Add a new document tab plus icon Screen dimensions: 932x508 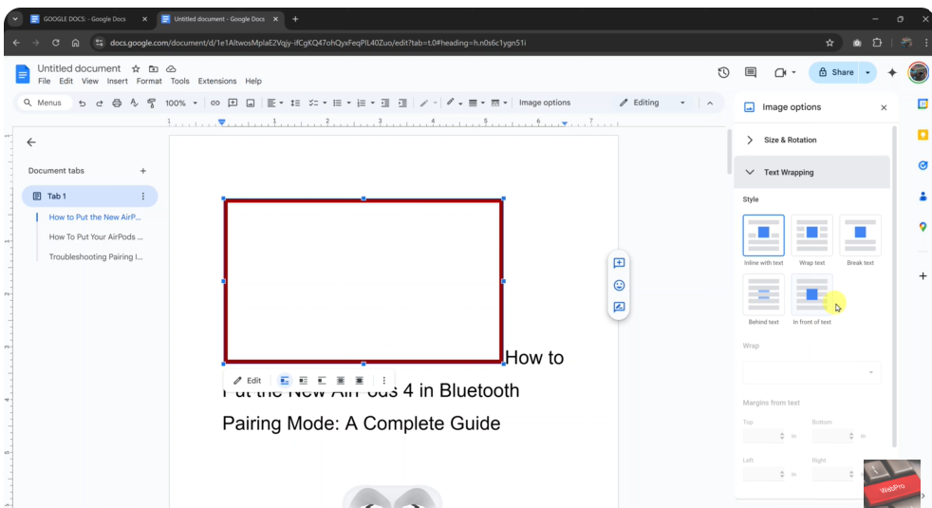pos(142,171)
